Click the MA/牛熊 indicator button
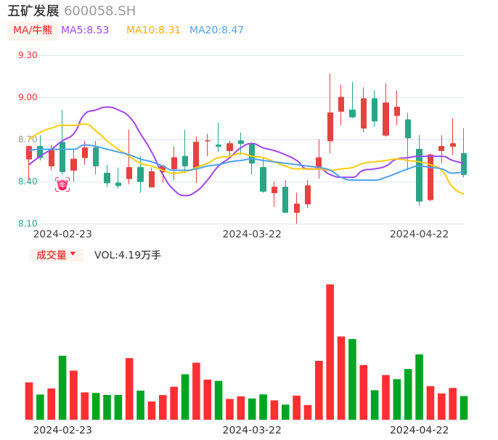Viewport: 498px width, 440px height. click(x=33, y=30)
